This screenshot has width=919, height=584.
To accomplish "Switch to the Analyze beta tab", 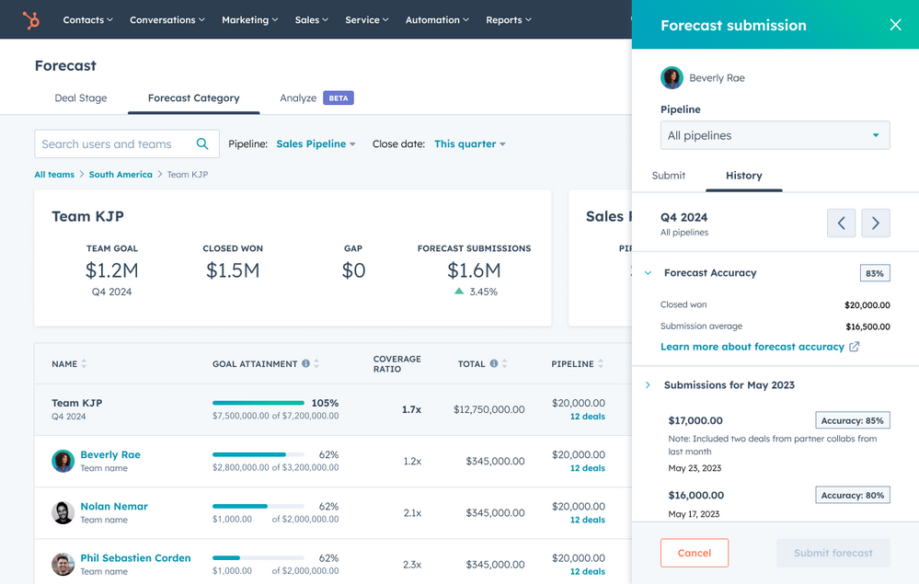I will point(316,97).
